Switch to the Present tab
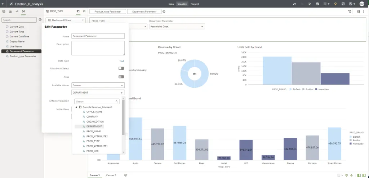369x178 pixels. pyautogui.click(x=195, y=4)
